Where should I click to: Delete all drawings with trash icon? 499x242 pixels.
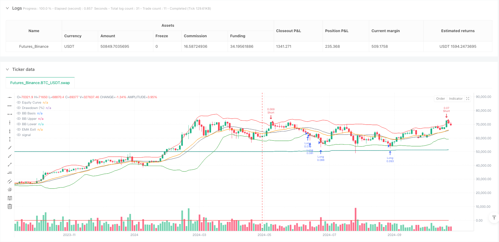[x=10, y=207]
